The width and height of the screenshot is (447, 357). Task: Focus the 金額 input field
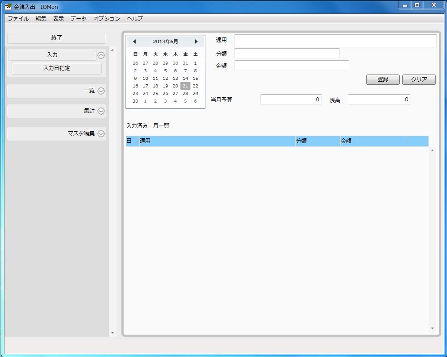pos(292,66)
